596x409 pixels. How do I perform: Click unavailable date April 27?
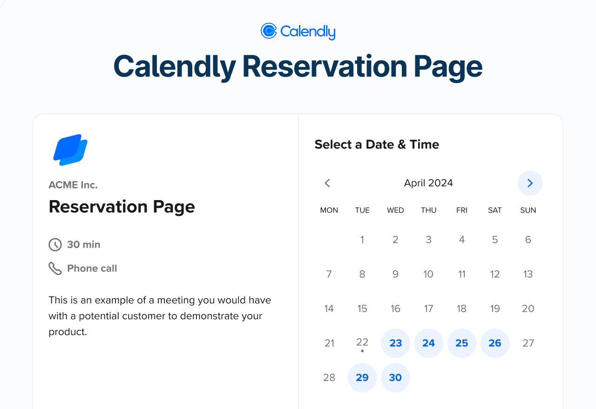pyautogui.click(x=528, y=343)
